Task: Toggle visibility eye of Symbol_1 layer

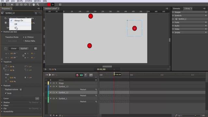Action: point(54,98)
